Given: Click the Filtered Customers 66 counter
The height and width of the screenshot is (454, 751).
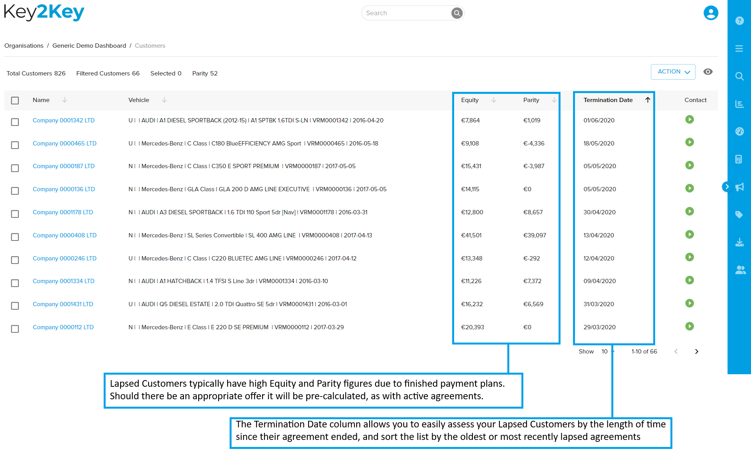Looking at the screenshot, I should tap(108, 74).
